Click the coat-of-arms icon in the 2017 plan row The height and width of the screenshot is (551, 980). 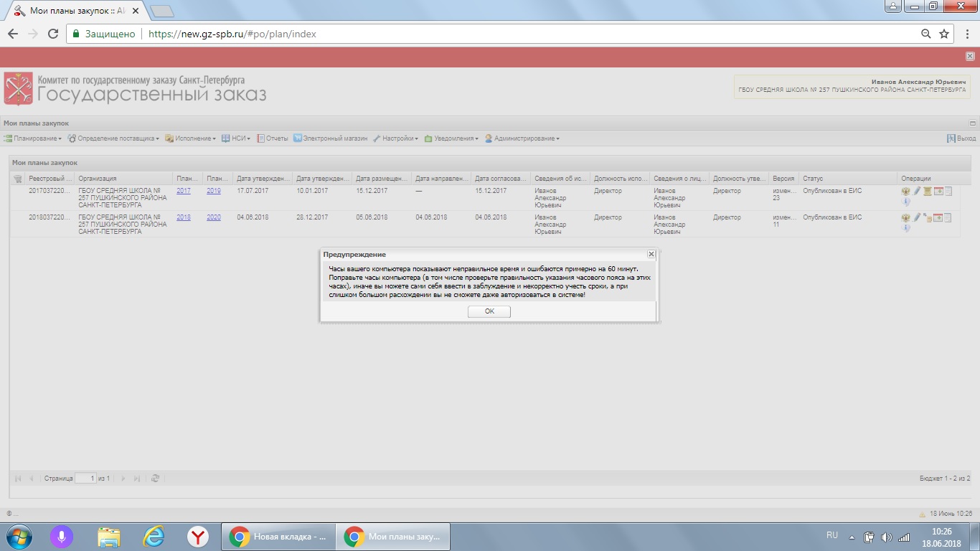pos(905,191)
